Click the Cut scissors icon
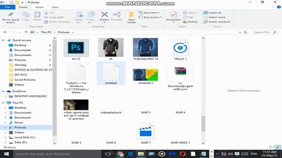The height and width of the screenshot is (158, 282). point(46,13)
